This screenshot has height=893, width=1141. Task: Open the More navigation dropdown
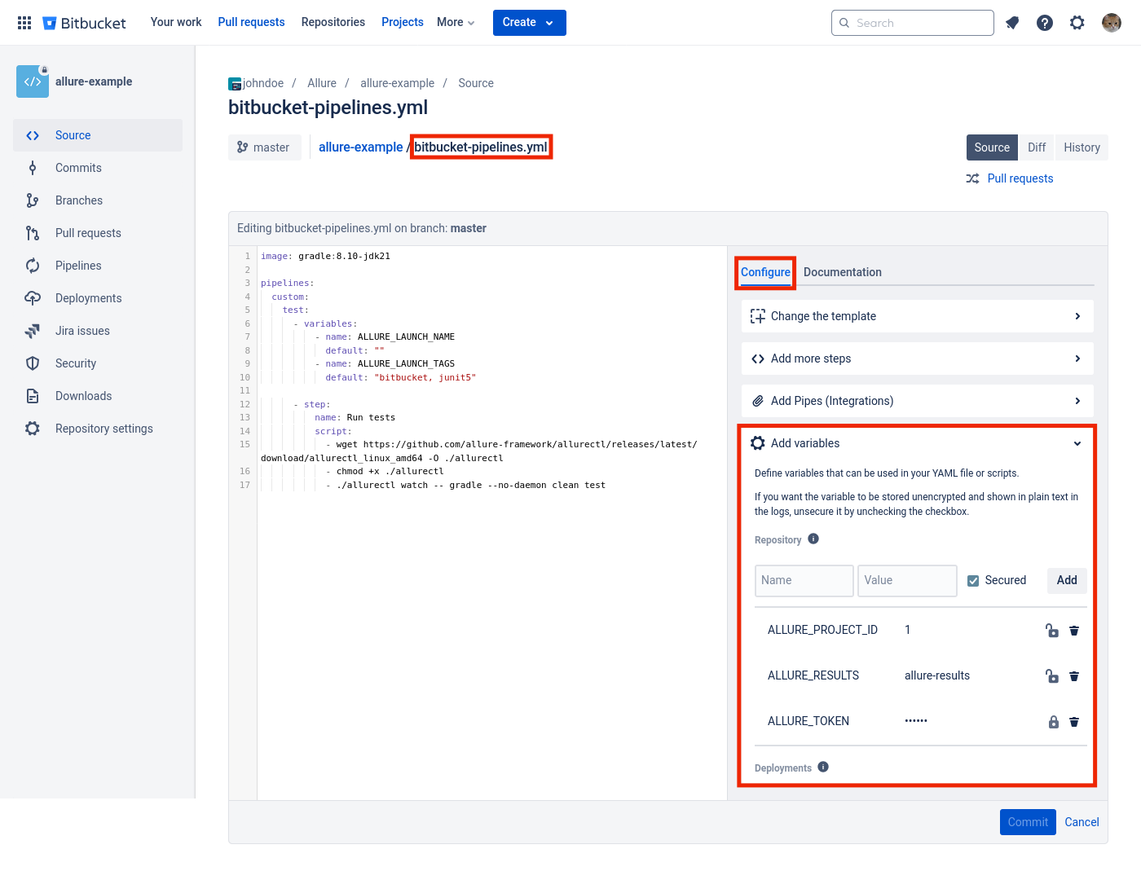click(x=455, y=22)
